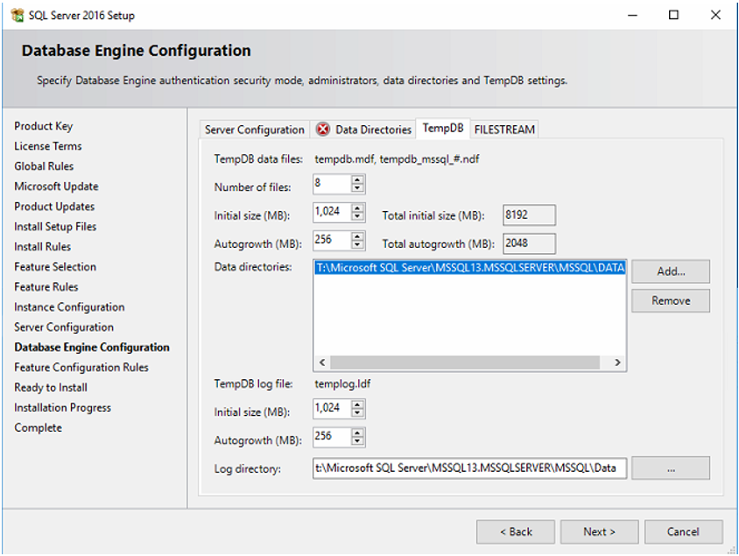The image size is (739, 556).
Task: Select Complete step in sidebar
Action: pos(39,428)
